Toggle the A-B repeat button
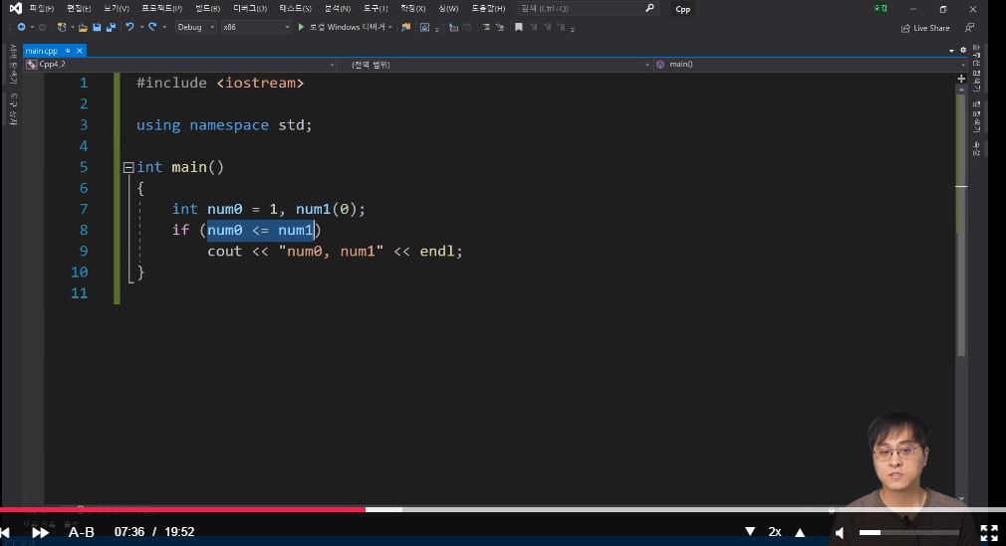This screenshot has height=546, width=1006. 82,532
